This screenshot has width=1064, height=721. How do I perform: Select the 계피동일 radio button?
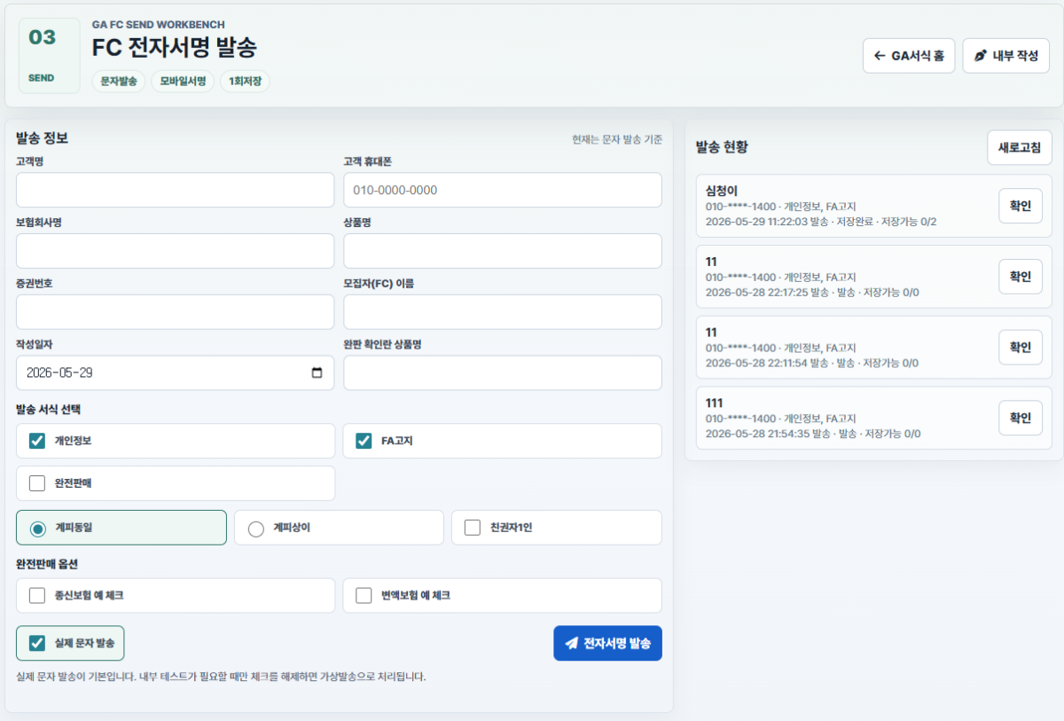[x=38, y=528]
